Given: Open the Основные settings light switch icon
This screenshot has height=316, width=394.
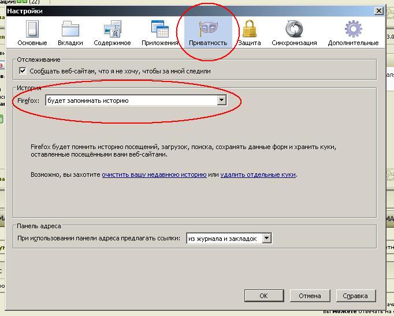Looking at the screenshot, I should 32,28.
